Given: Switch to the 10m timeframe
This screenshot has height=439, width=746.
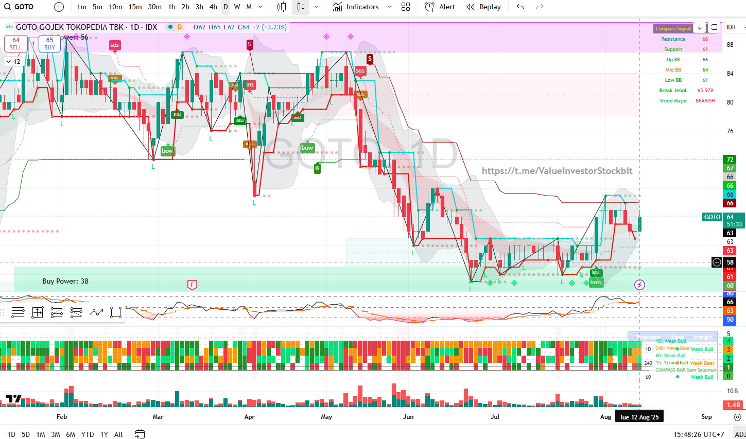Looking at the screenshot, I should coord(115,7).
